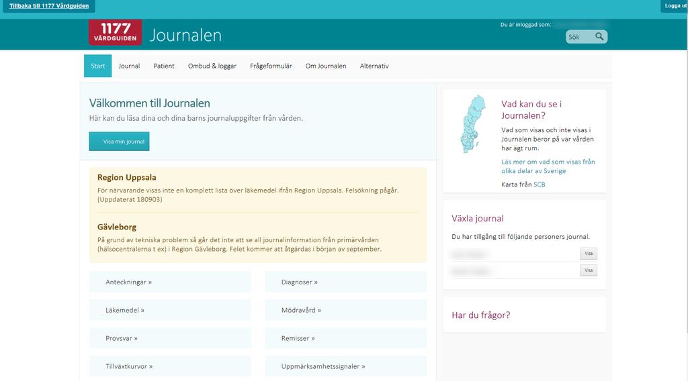Follow link about what is shown across Sverige
The image size is (688, 381).
[548, 166]
